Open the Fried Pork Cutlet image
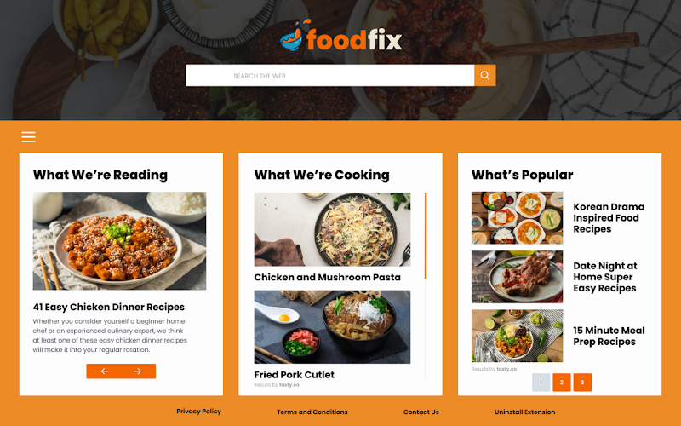 pos(332,327)
